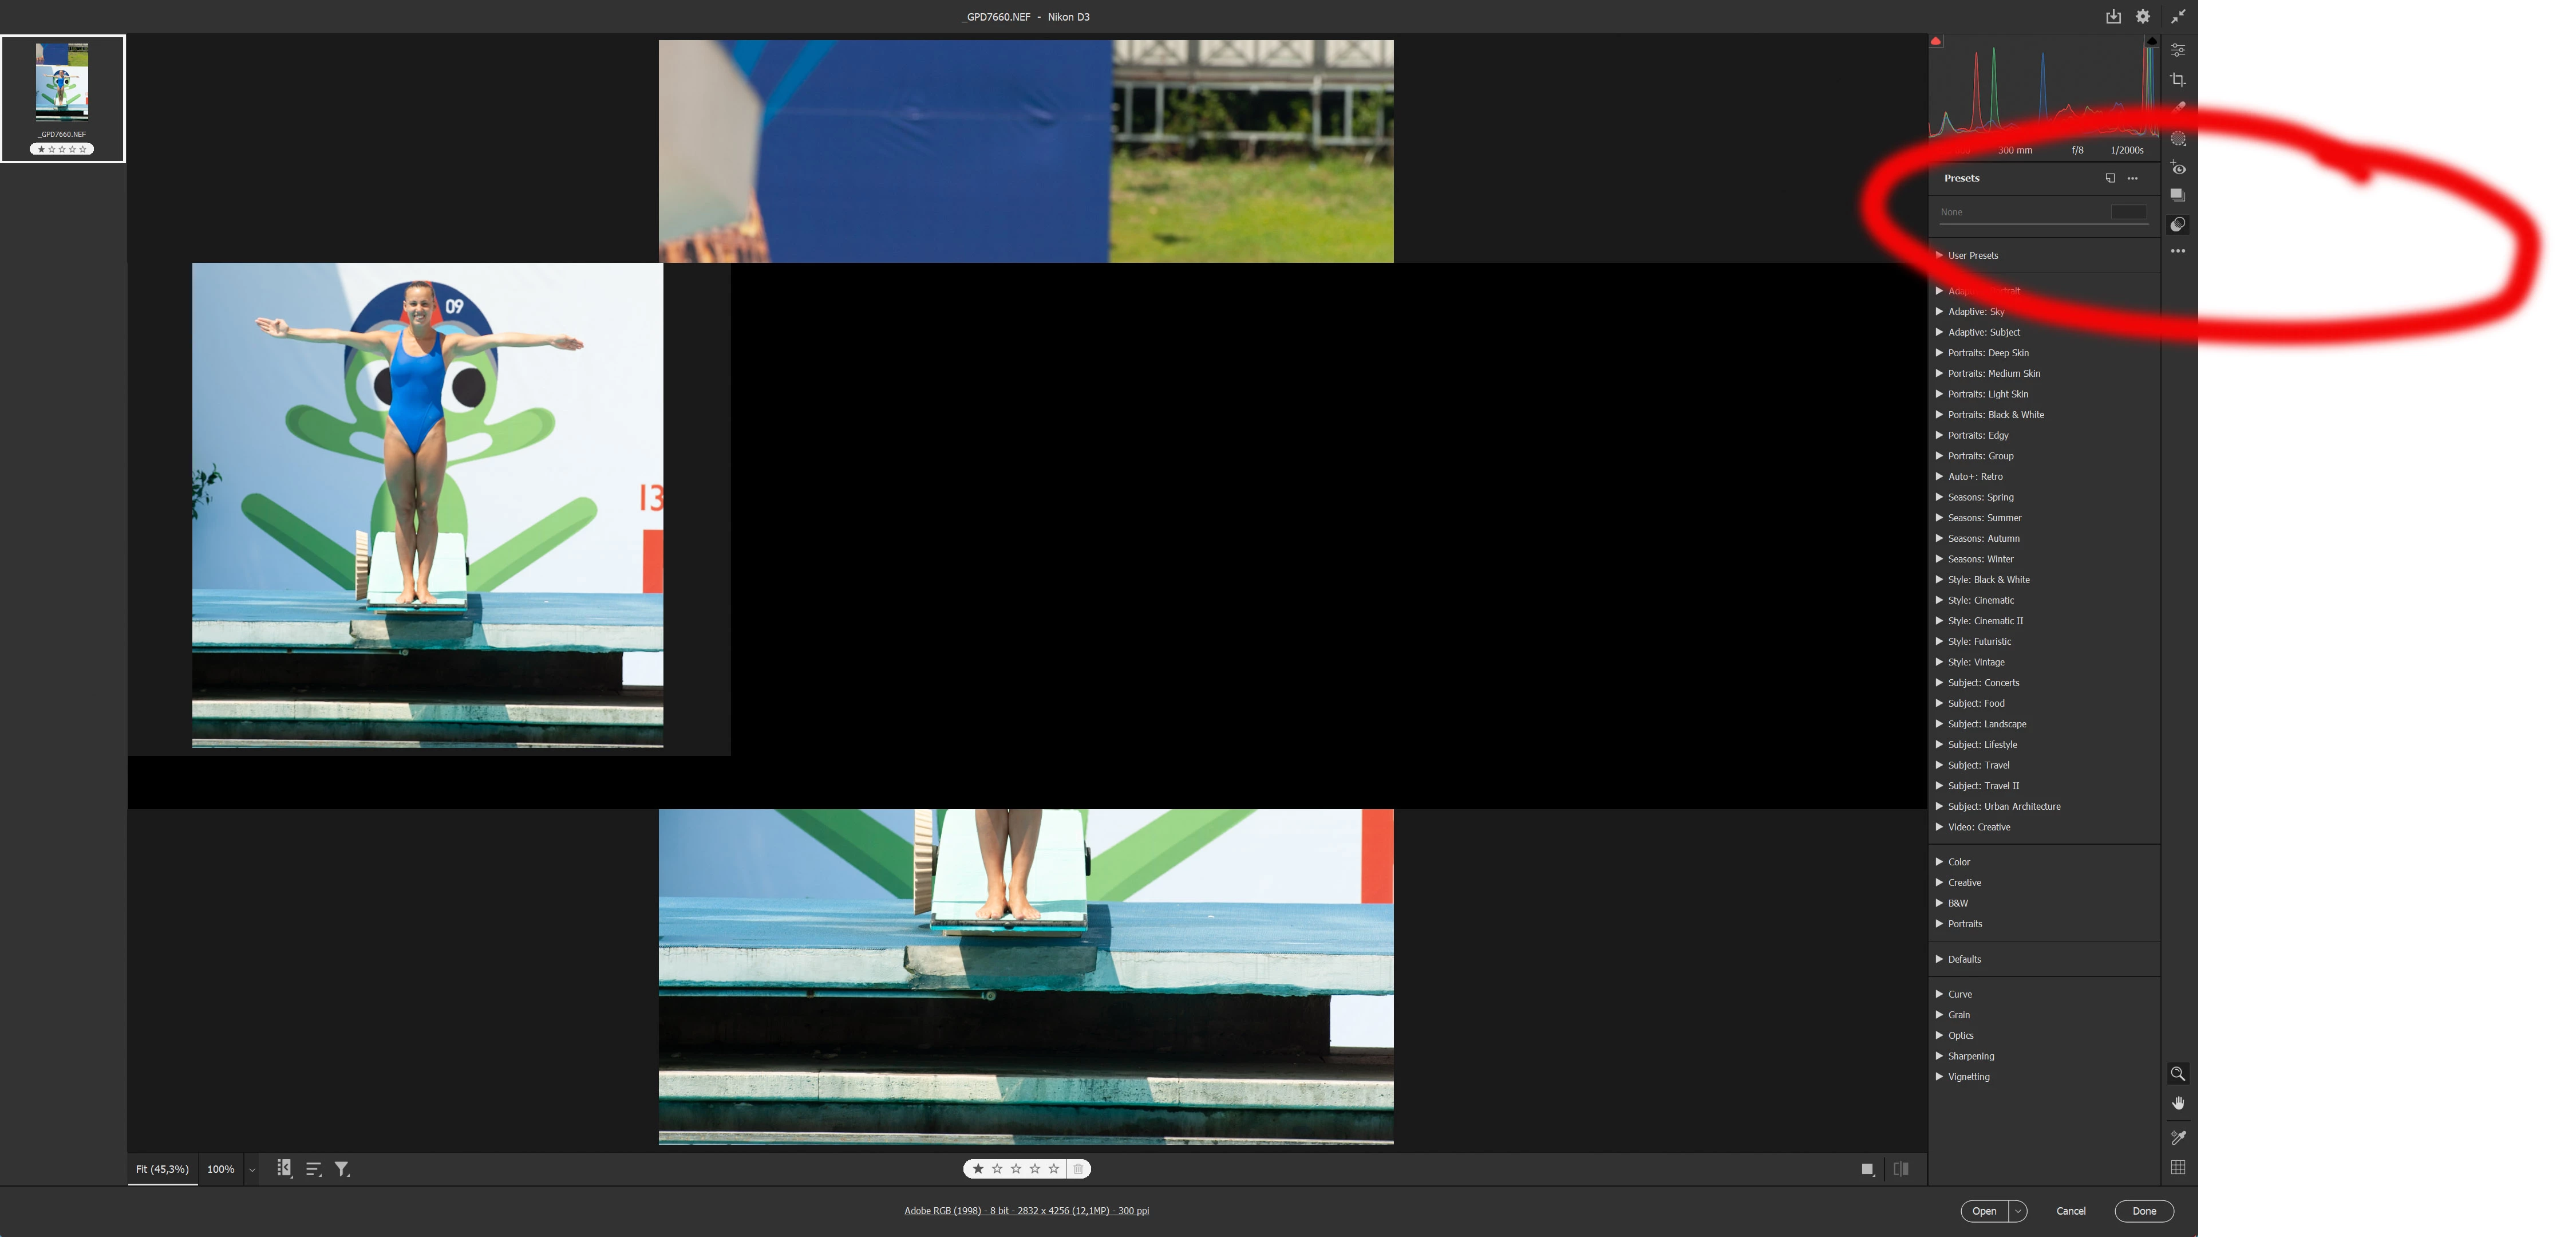Screen dimensions: 2576x1237
Task: Toggle the grid overlay
Action: click(2177, 1168)
